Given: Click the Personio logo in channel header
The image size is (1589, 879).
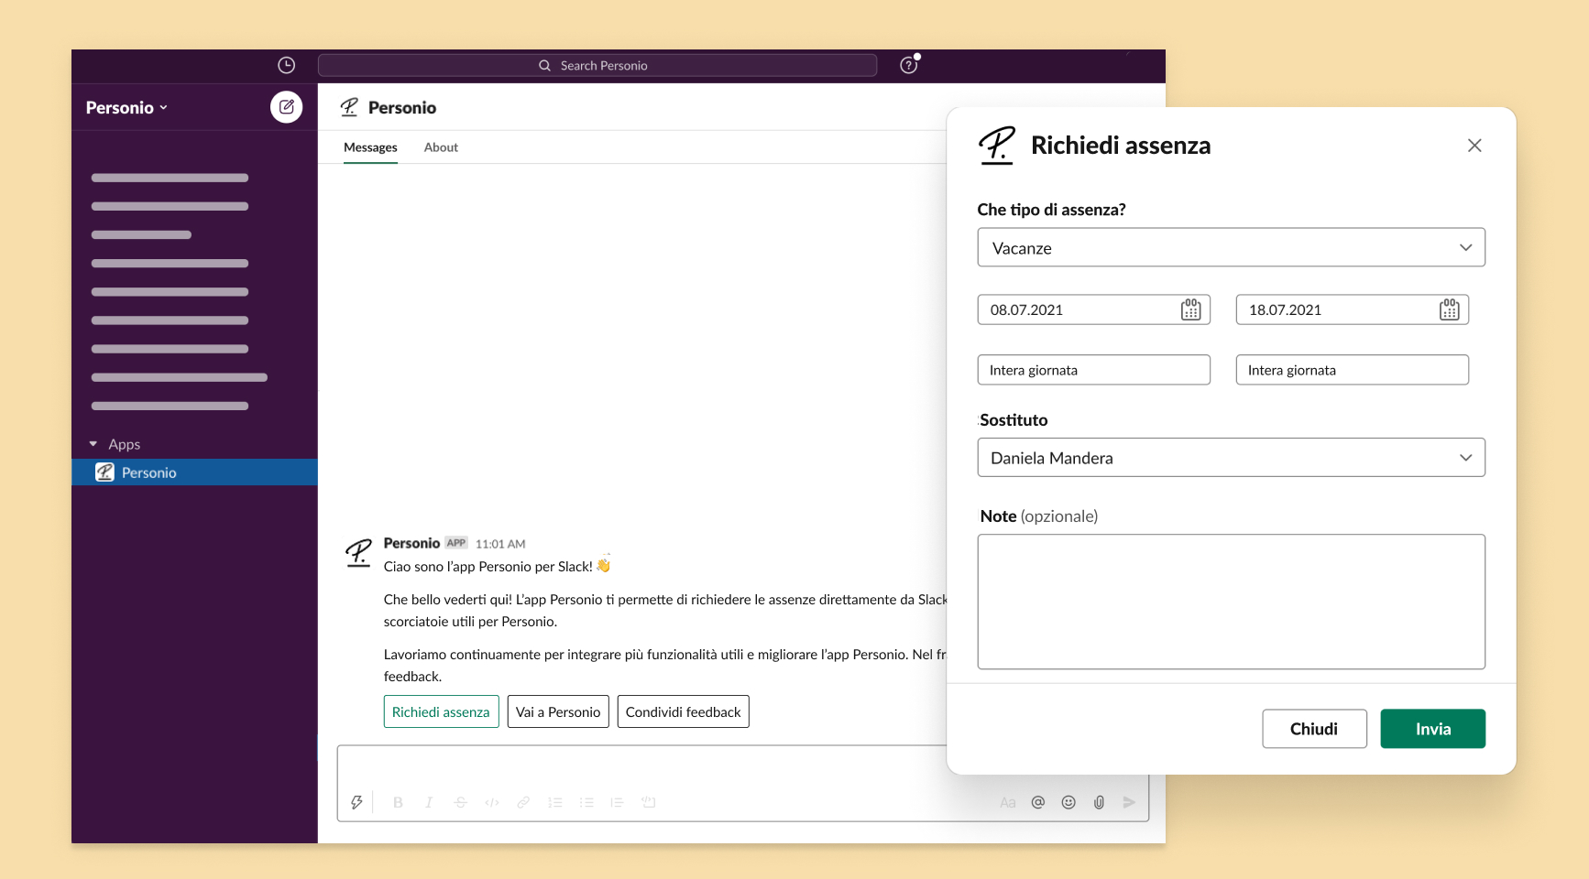Looking at the screenshot, I should (349, 107).
